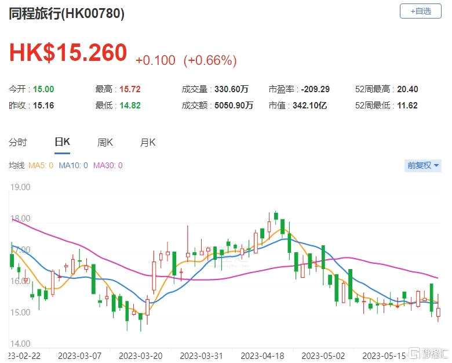The width and height of the screenshot is (452, 363).
Task: Open the 月K monthly chart tab
Action: pyautogui.click(x=148, y=142)
